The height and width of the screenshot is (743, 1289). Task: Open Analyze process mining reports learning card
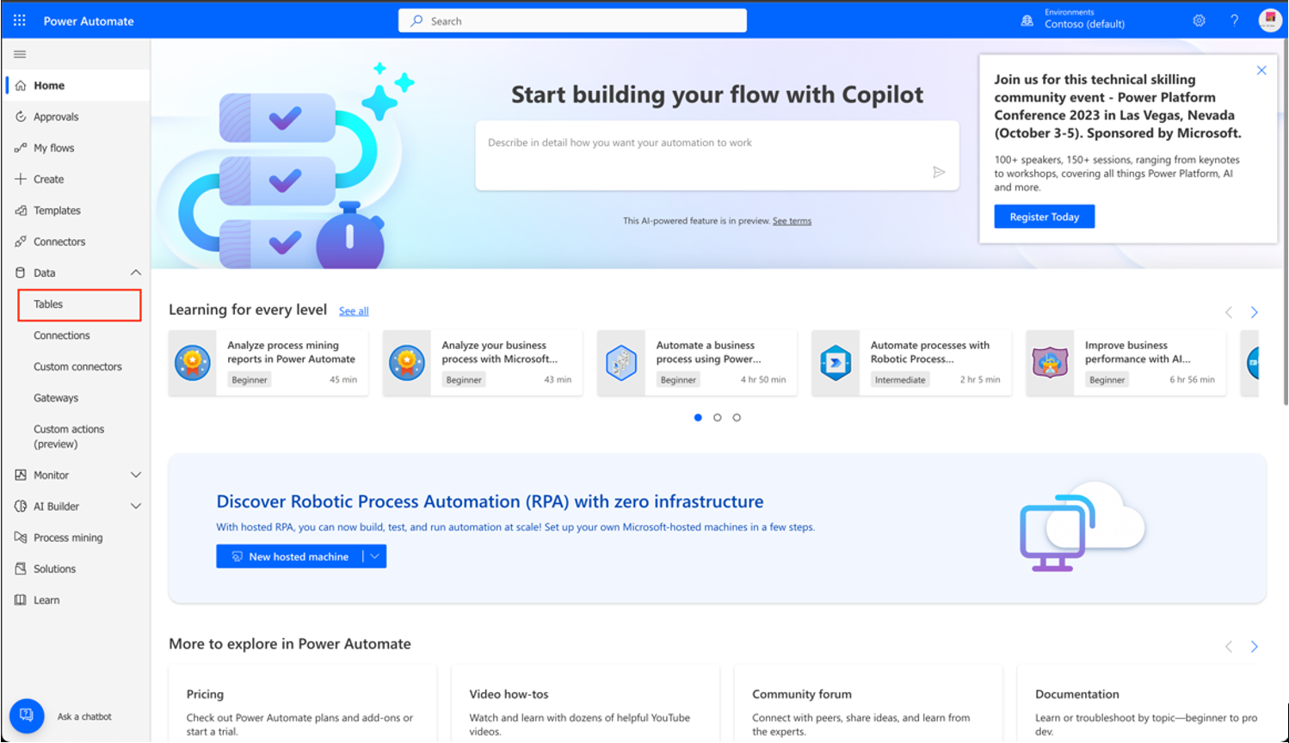coord(268,363)
